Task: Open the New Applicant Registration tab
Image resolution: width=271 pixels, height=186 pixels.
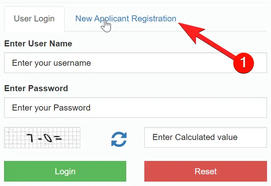Action: (x=126, y=19)
